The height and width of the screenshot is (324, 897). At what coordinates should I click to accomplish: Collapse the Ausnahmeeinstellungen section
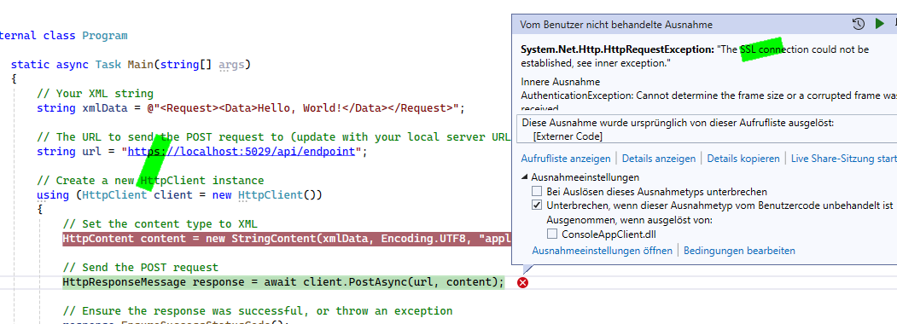pos(525,177)
